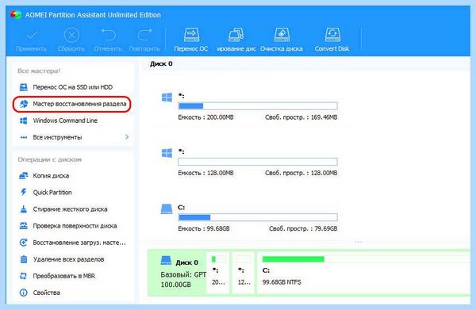476x310 pixels.
Task: Click icon beside Перенос ОС на SSD или HDD
Action: [x=23, y=87]
